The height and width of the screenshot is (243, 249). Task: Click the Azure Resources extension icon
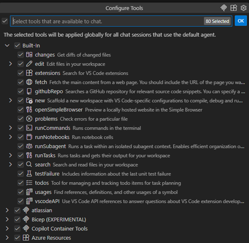[26, 238]
